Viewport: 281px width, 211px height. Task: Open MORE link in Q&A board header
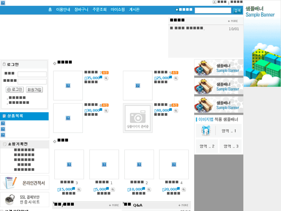pos(183,205)
